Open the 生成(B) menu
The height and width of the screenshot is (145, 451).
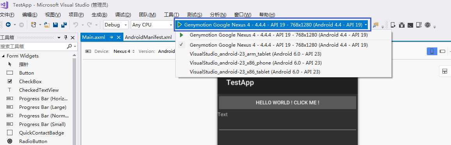point(100,15)
